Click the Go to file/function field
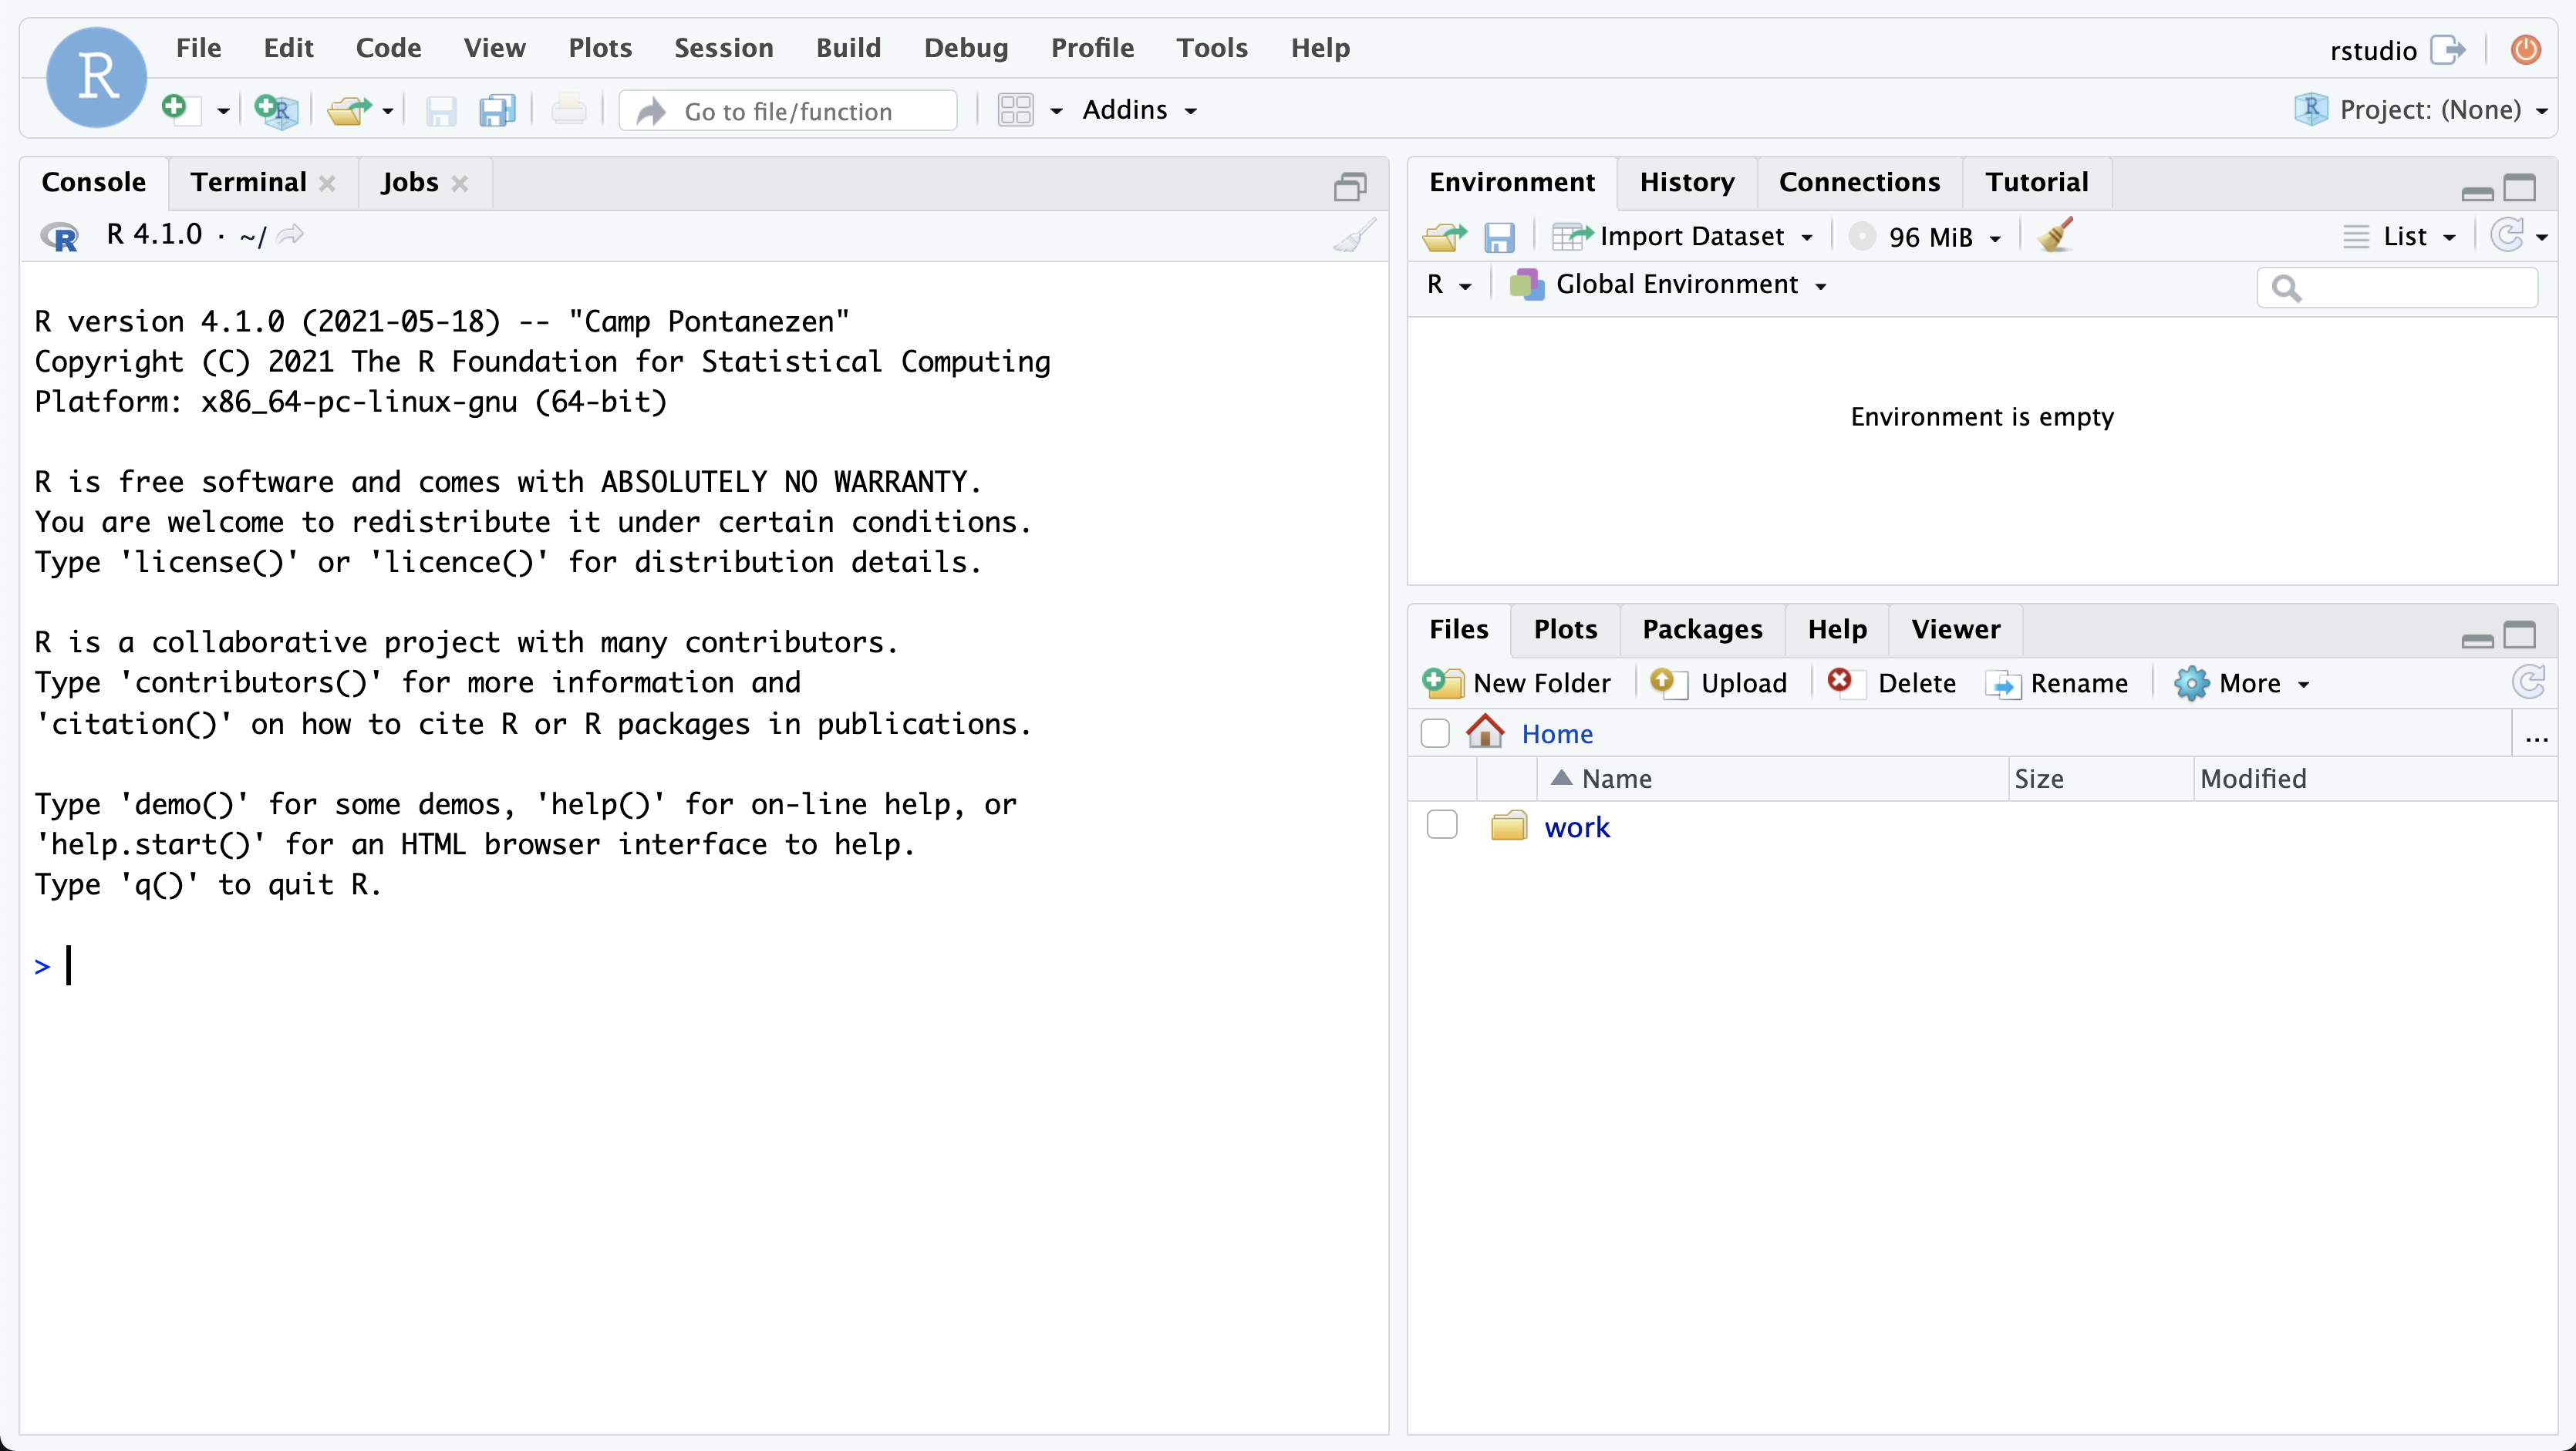 [787, 111]
